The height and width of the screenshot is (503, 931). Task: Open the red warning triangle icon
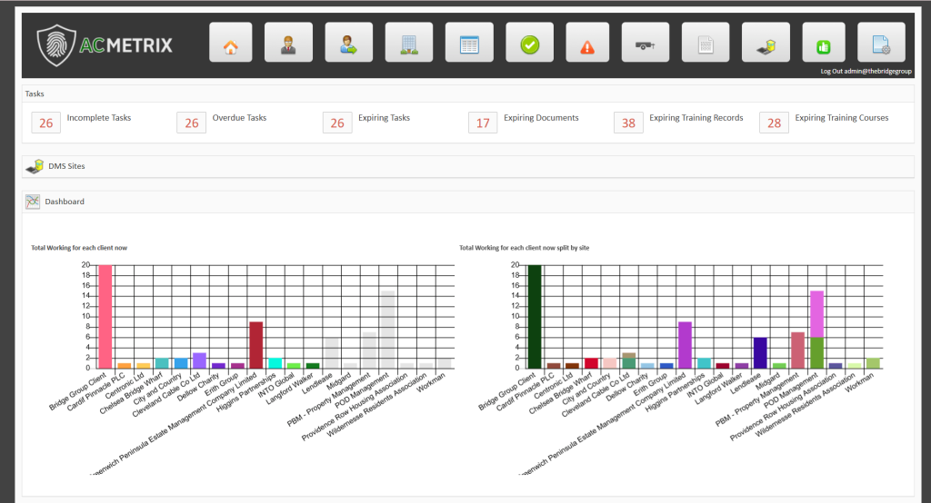tap(587, 42)
